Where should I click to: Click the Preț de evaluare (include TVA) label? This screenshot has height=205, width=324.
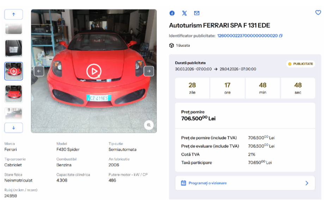[210, 146]
